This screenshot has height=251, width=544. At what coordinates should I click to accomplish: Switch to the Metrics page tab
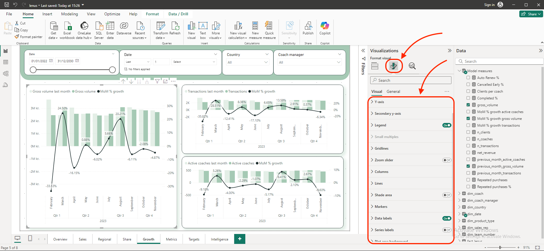[x=171, y=239]
